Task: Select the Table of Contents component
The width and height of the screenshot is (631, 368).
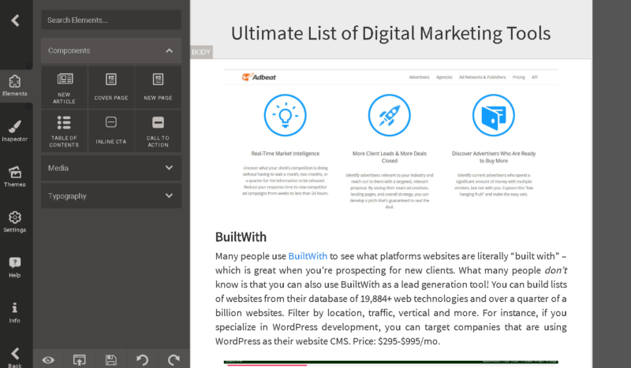Action: 64,131
